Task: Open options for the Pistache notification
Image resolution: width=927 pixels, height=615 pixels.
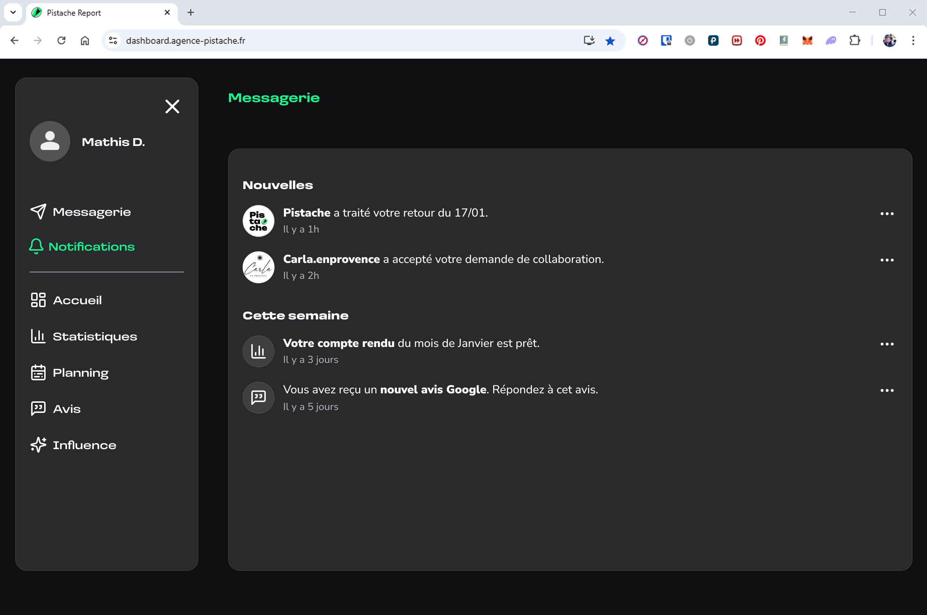Action: click(886, 214)
